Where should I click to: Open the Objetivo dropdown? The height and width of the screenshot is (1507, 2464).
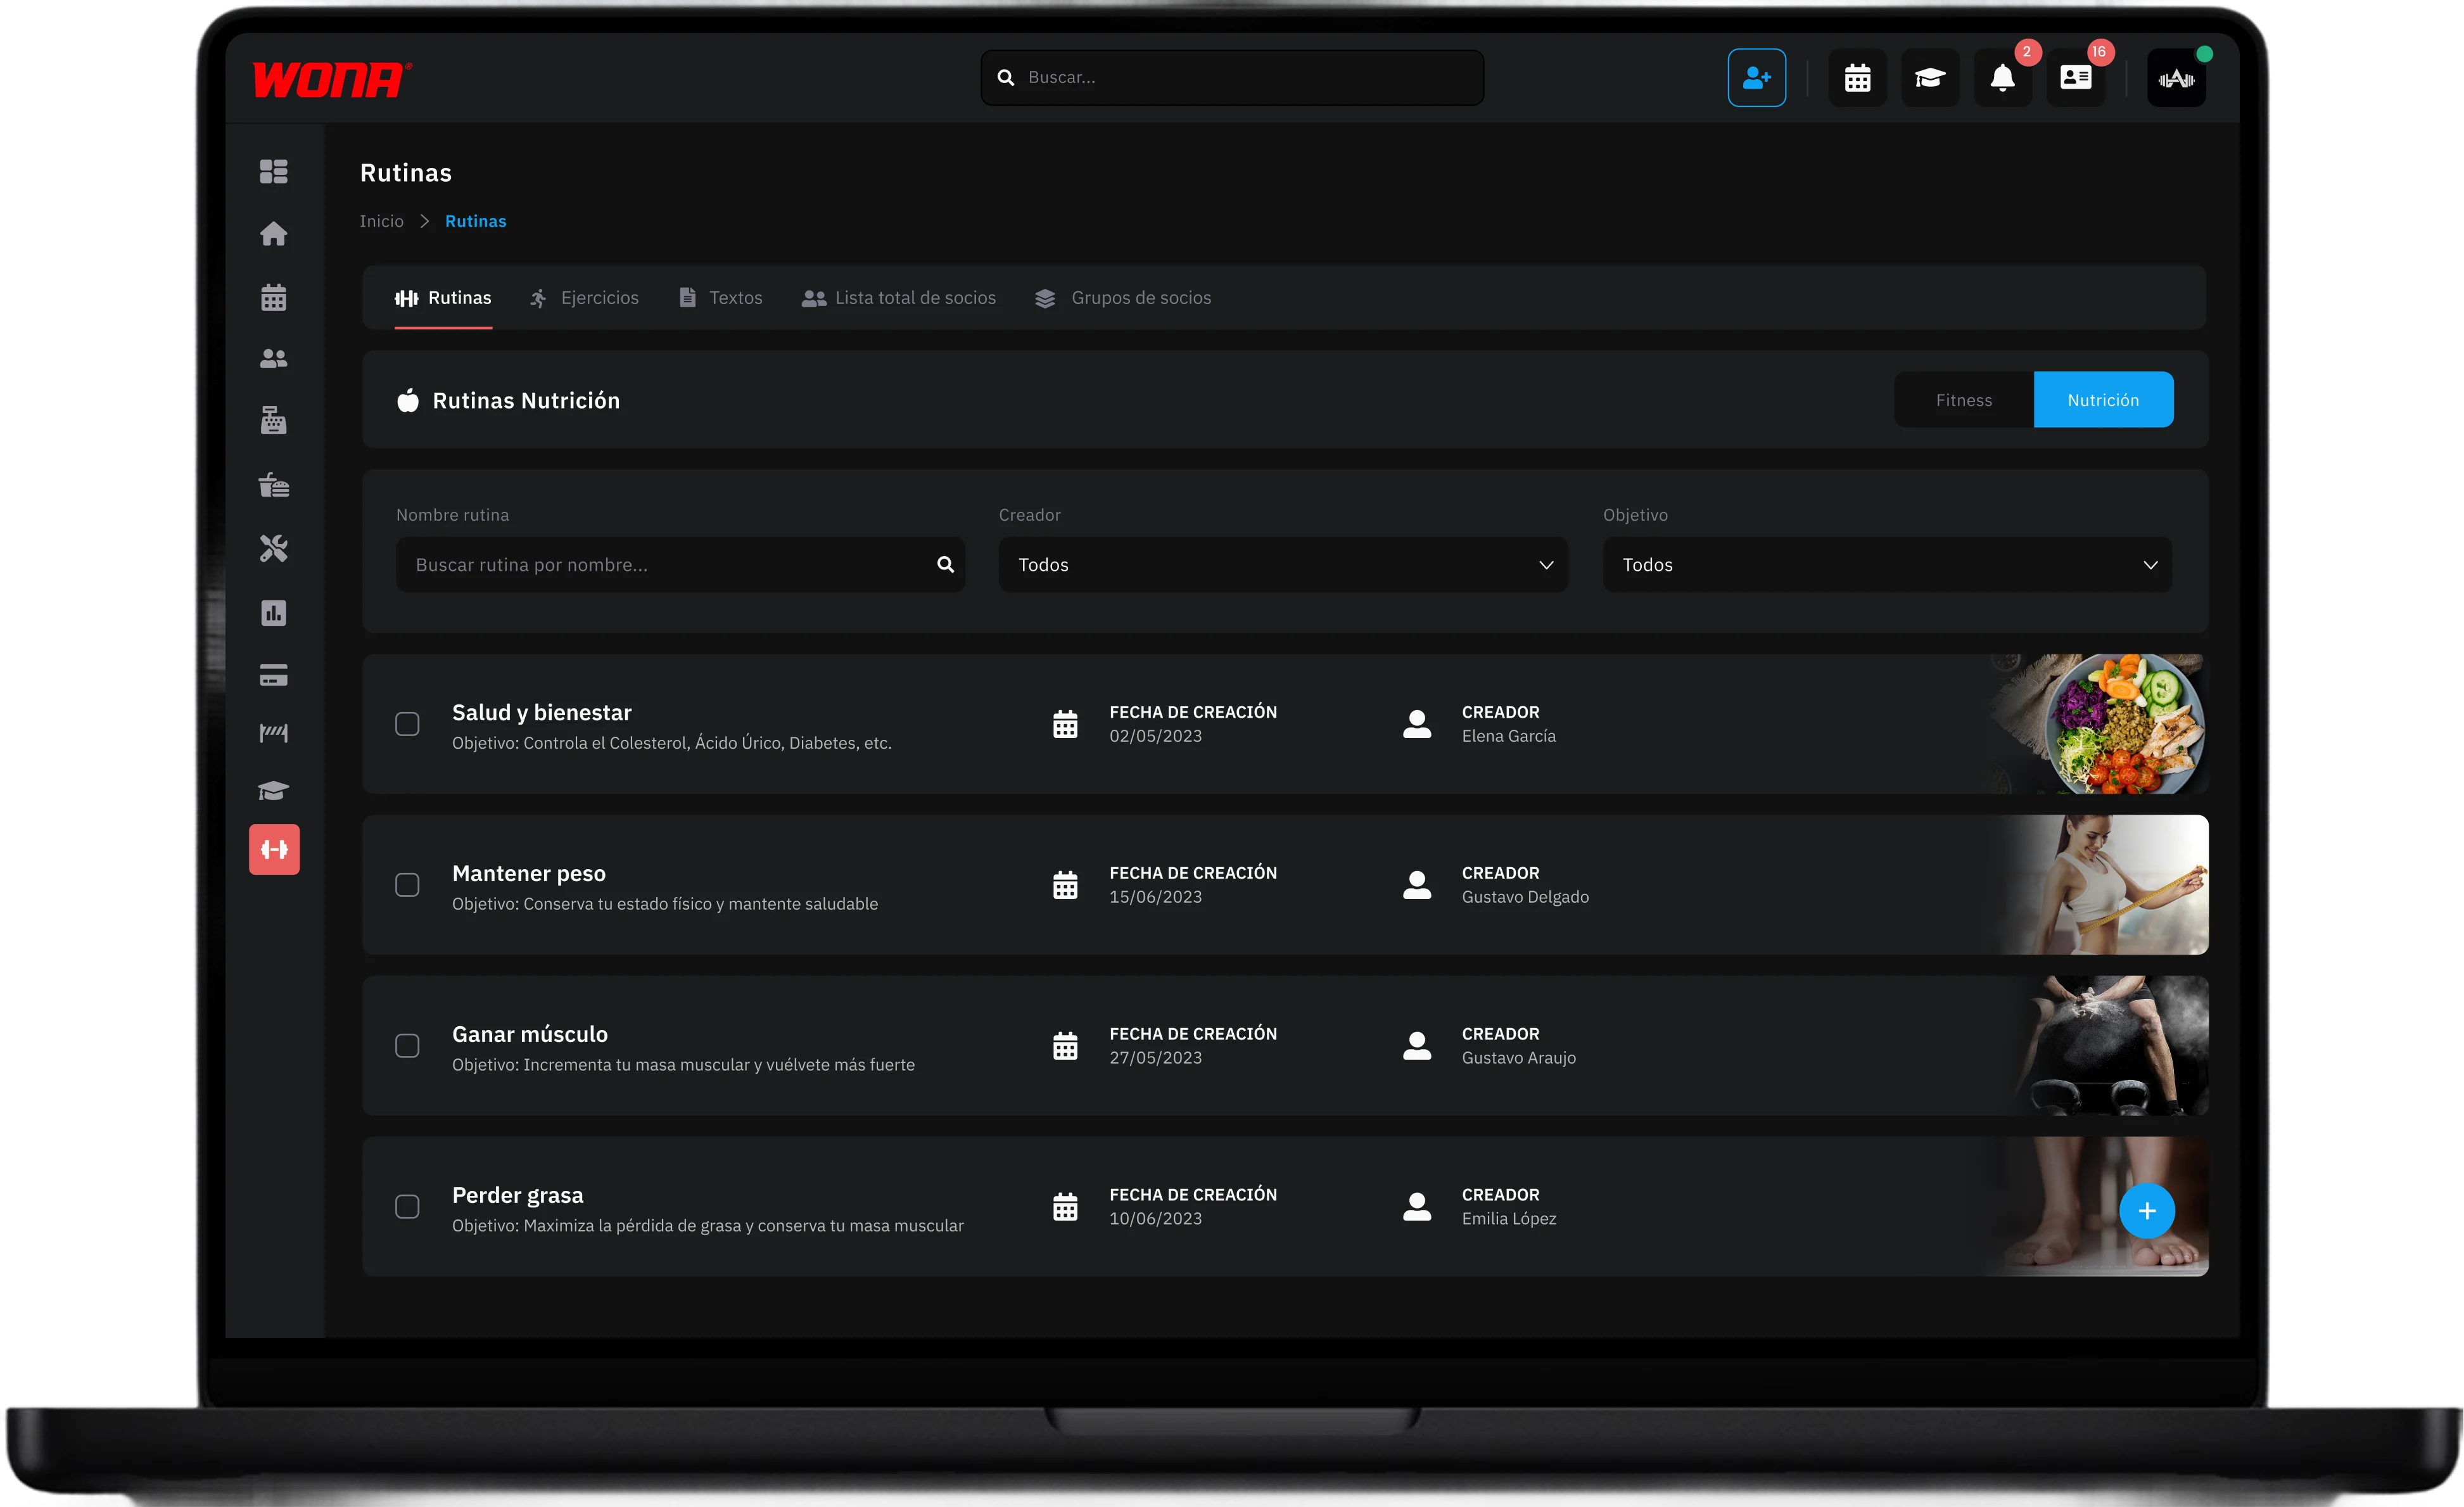click(x=1887, y=565)
